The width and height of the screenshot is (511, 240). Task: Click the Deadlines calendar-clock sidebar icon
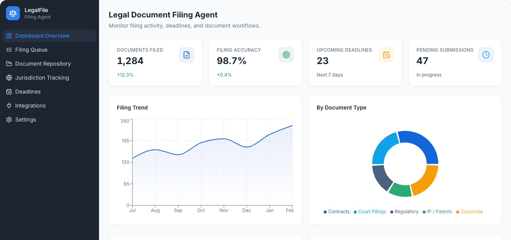(9, 92)
